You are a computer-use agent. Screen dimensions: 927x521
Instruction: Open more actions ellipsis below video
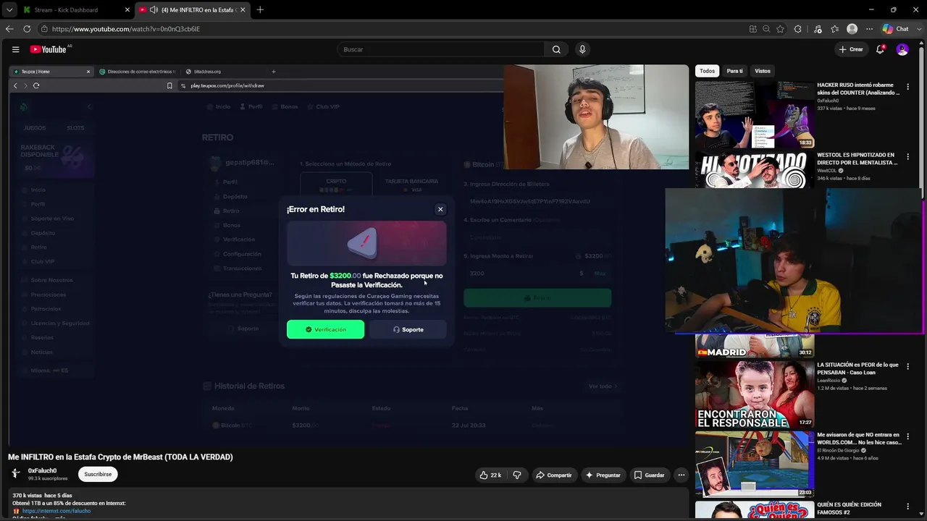[x=681, y=475]
